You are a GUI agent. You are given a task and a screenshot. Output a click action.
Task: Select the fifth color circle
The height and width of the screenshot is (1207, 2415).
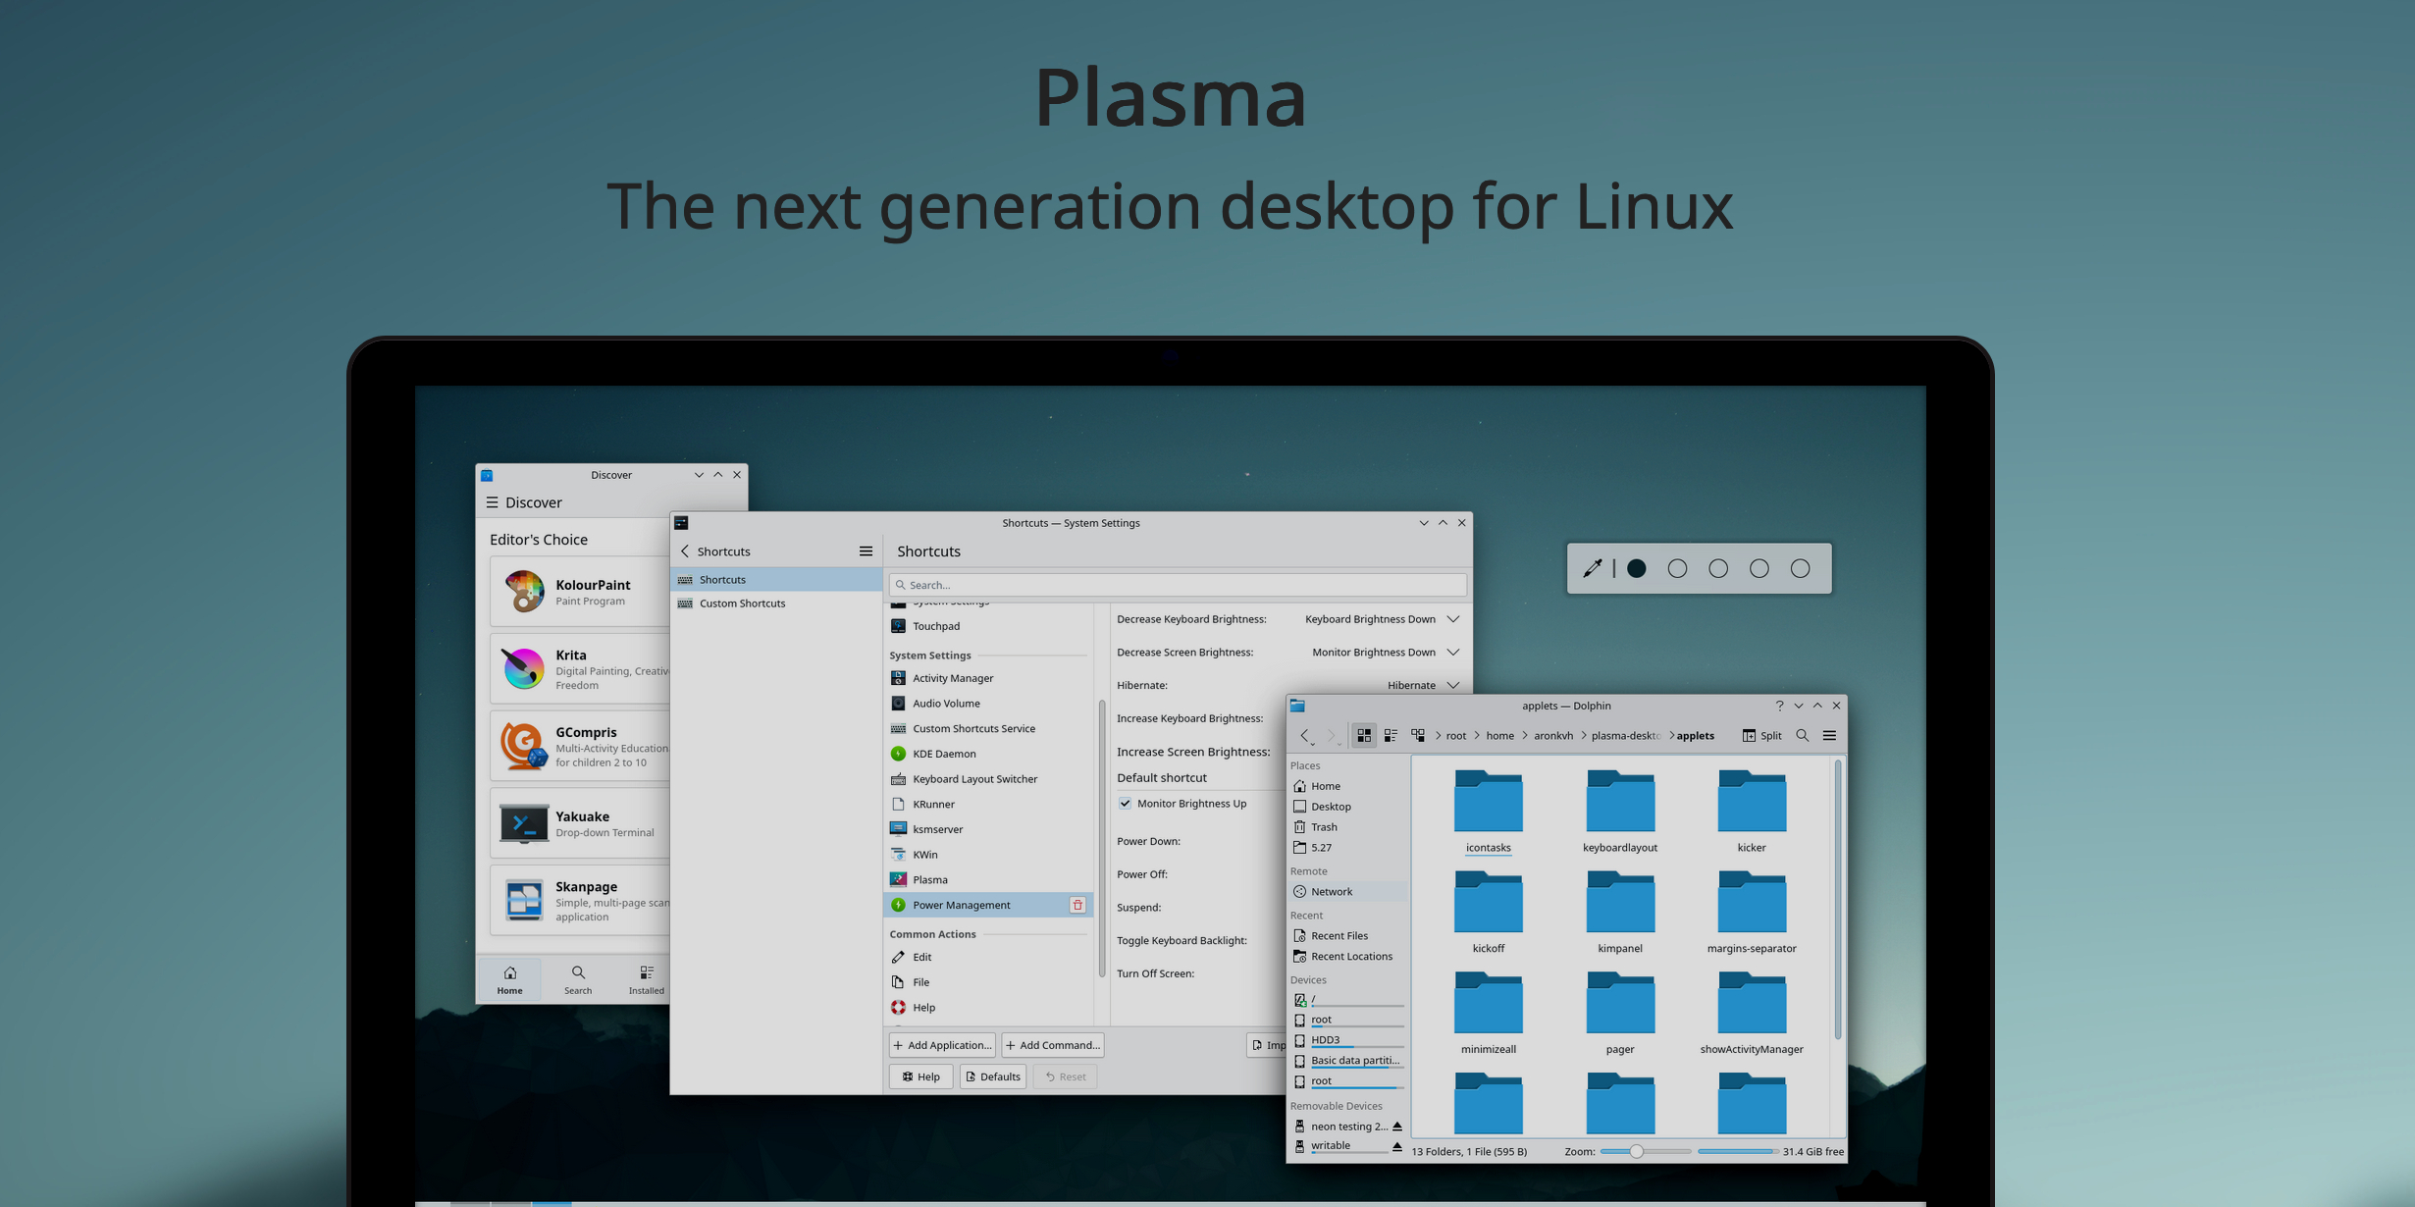point(1801,568)
